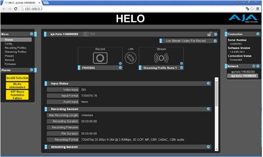Click the status panel scrollbar thumb
Screen dimensions: 263x157
click(x=217, y=94)
